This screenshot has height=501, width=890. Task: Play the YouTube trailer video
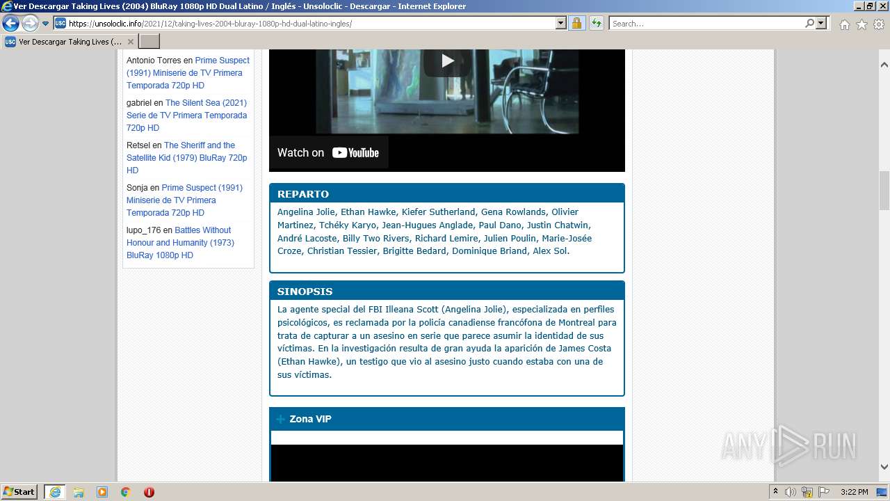pyautogui.click(x=447, y=61)
